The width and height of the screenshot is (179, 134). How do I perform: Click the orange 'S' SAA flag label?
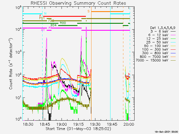(x=89, y=11)
